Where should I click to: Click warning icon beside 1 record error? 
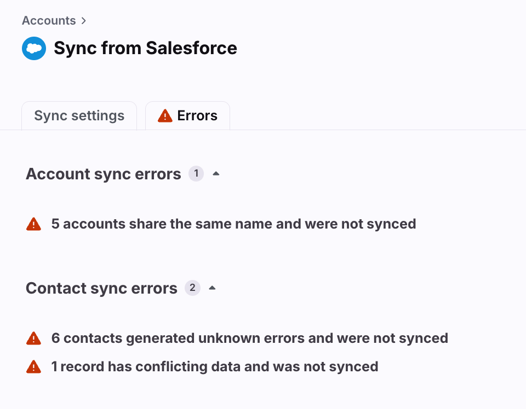pos(33,367)
